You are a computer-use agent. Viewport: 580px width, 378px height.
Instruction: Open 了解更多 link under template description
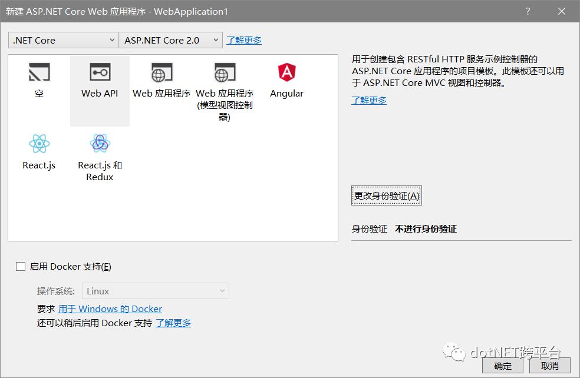369,100
